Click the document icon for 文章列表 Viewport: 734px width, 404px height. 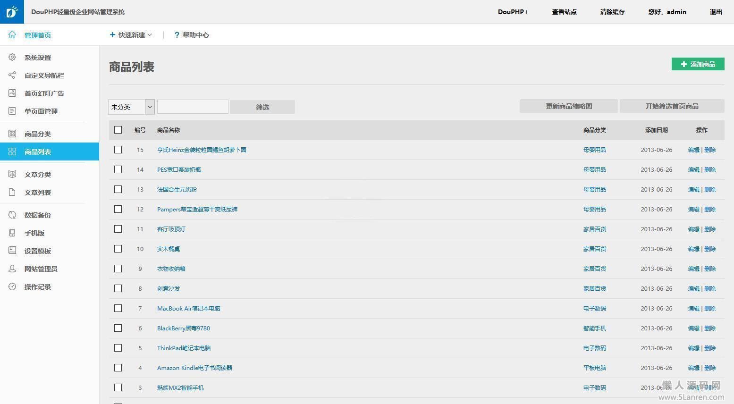tap(12, 193)
